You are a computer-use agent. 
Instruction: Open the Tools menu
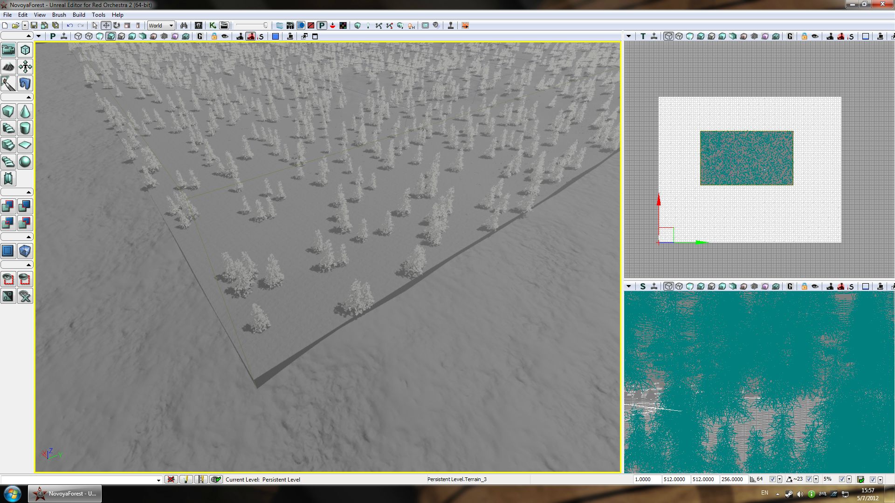[98, 14]
